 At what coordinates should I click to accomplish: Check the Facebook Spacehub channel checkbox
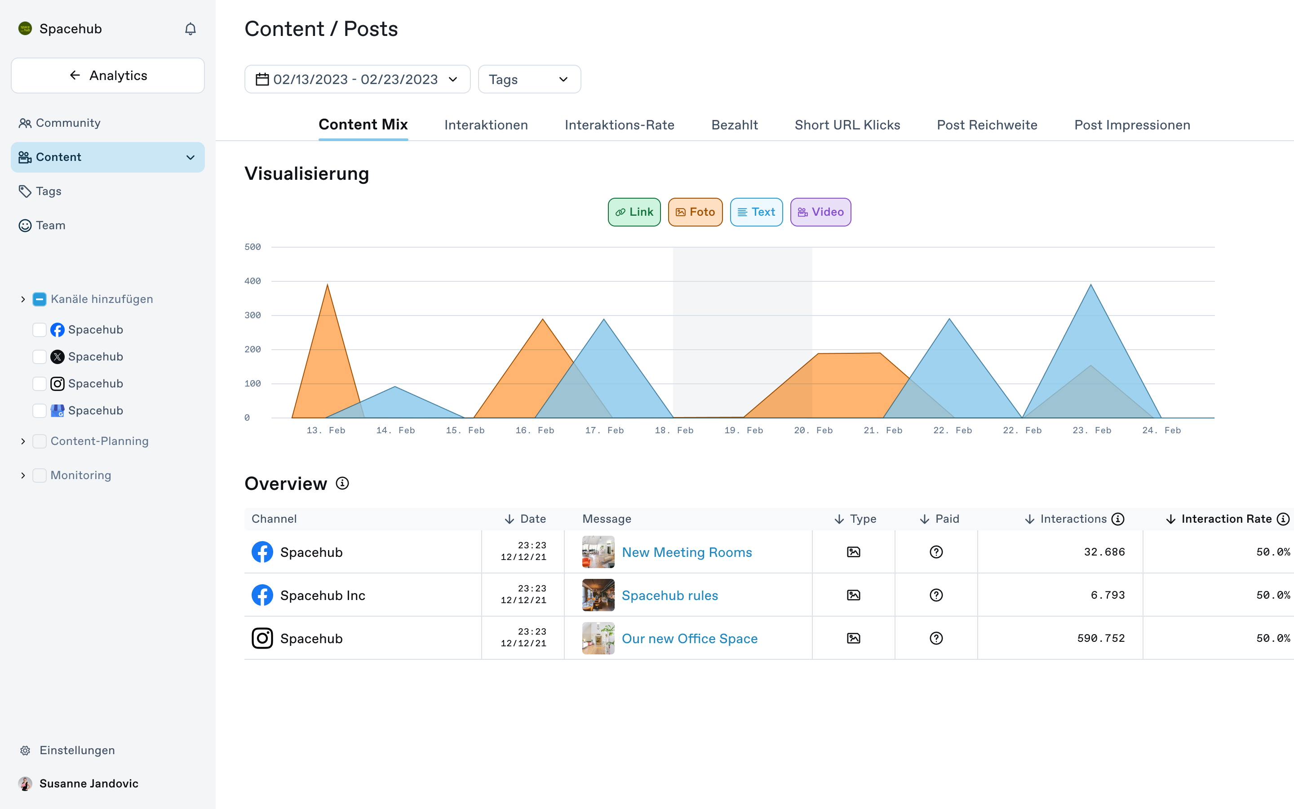tap(40, 329)
